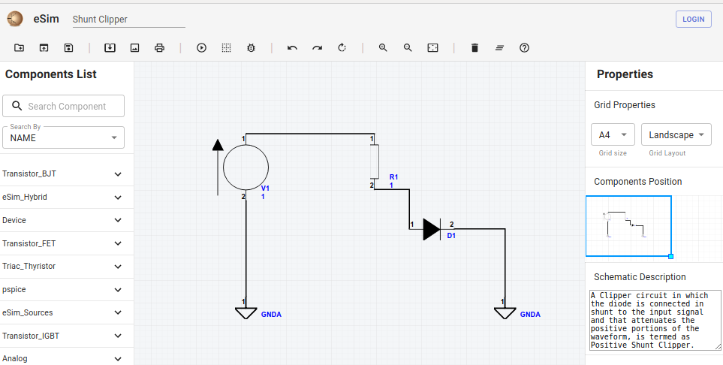Click the Shunt Clipper title field

coord(128,20)
